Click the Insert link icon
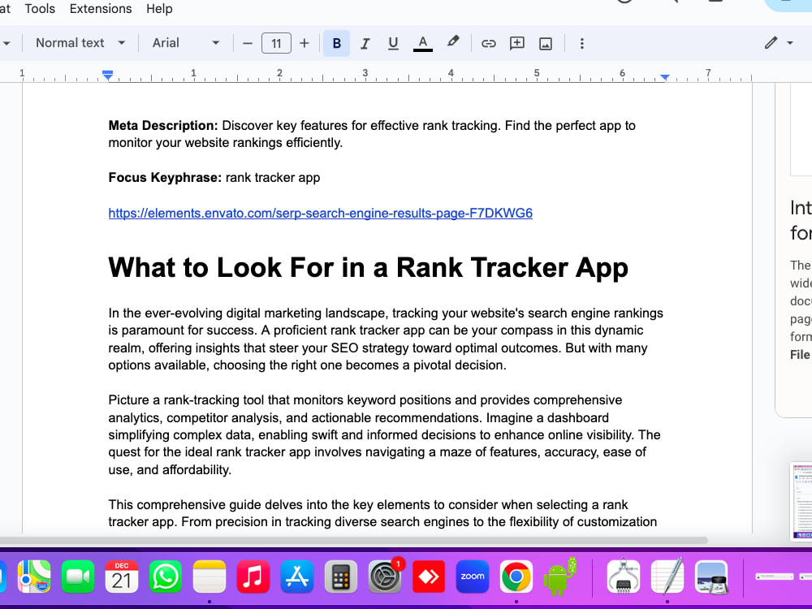 [x=488, y=44]
